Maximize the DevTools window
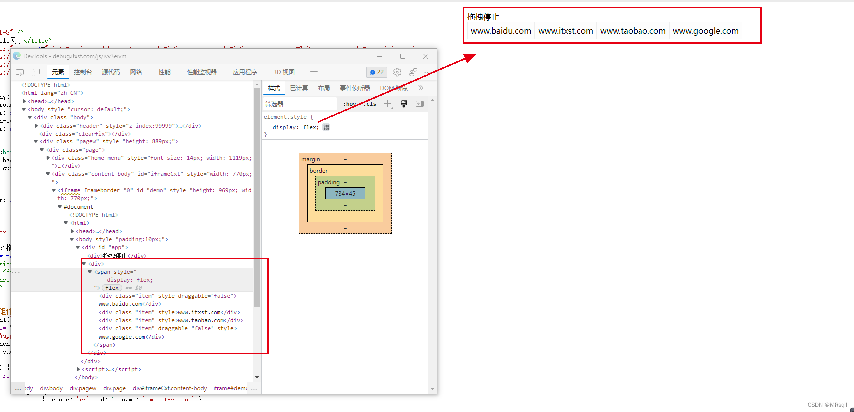The image size is (854, 412). (x=403, y=56)
